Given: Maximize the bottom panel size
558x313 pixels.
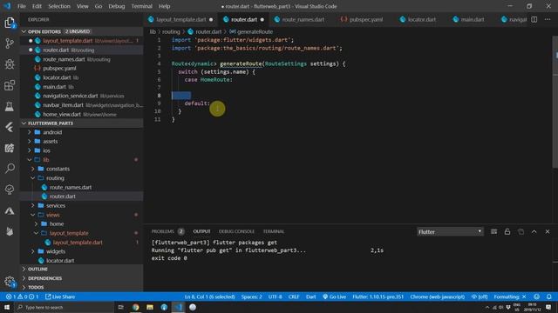Looking at the screenshot, I should (x=534, y=232).
